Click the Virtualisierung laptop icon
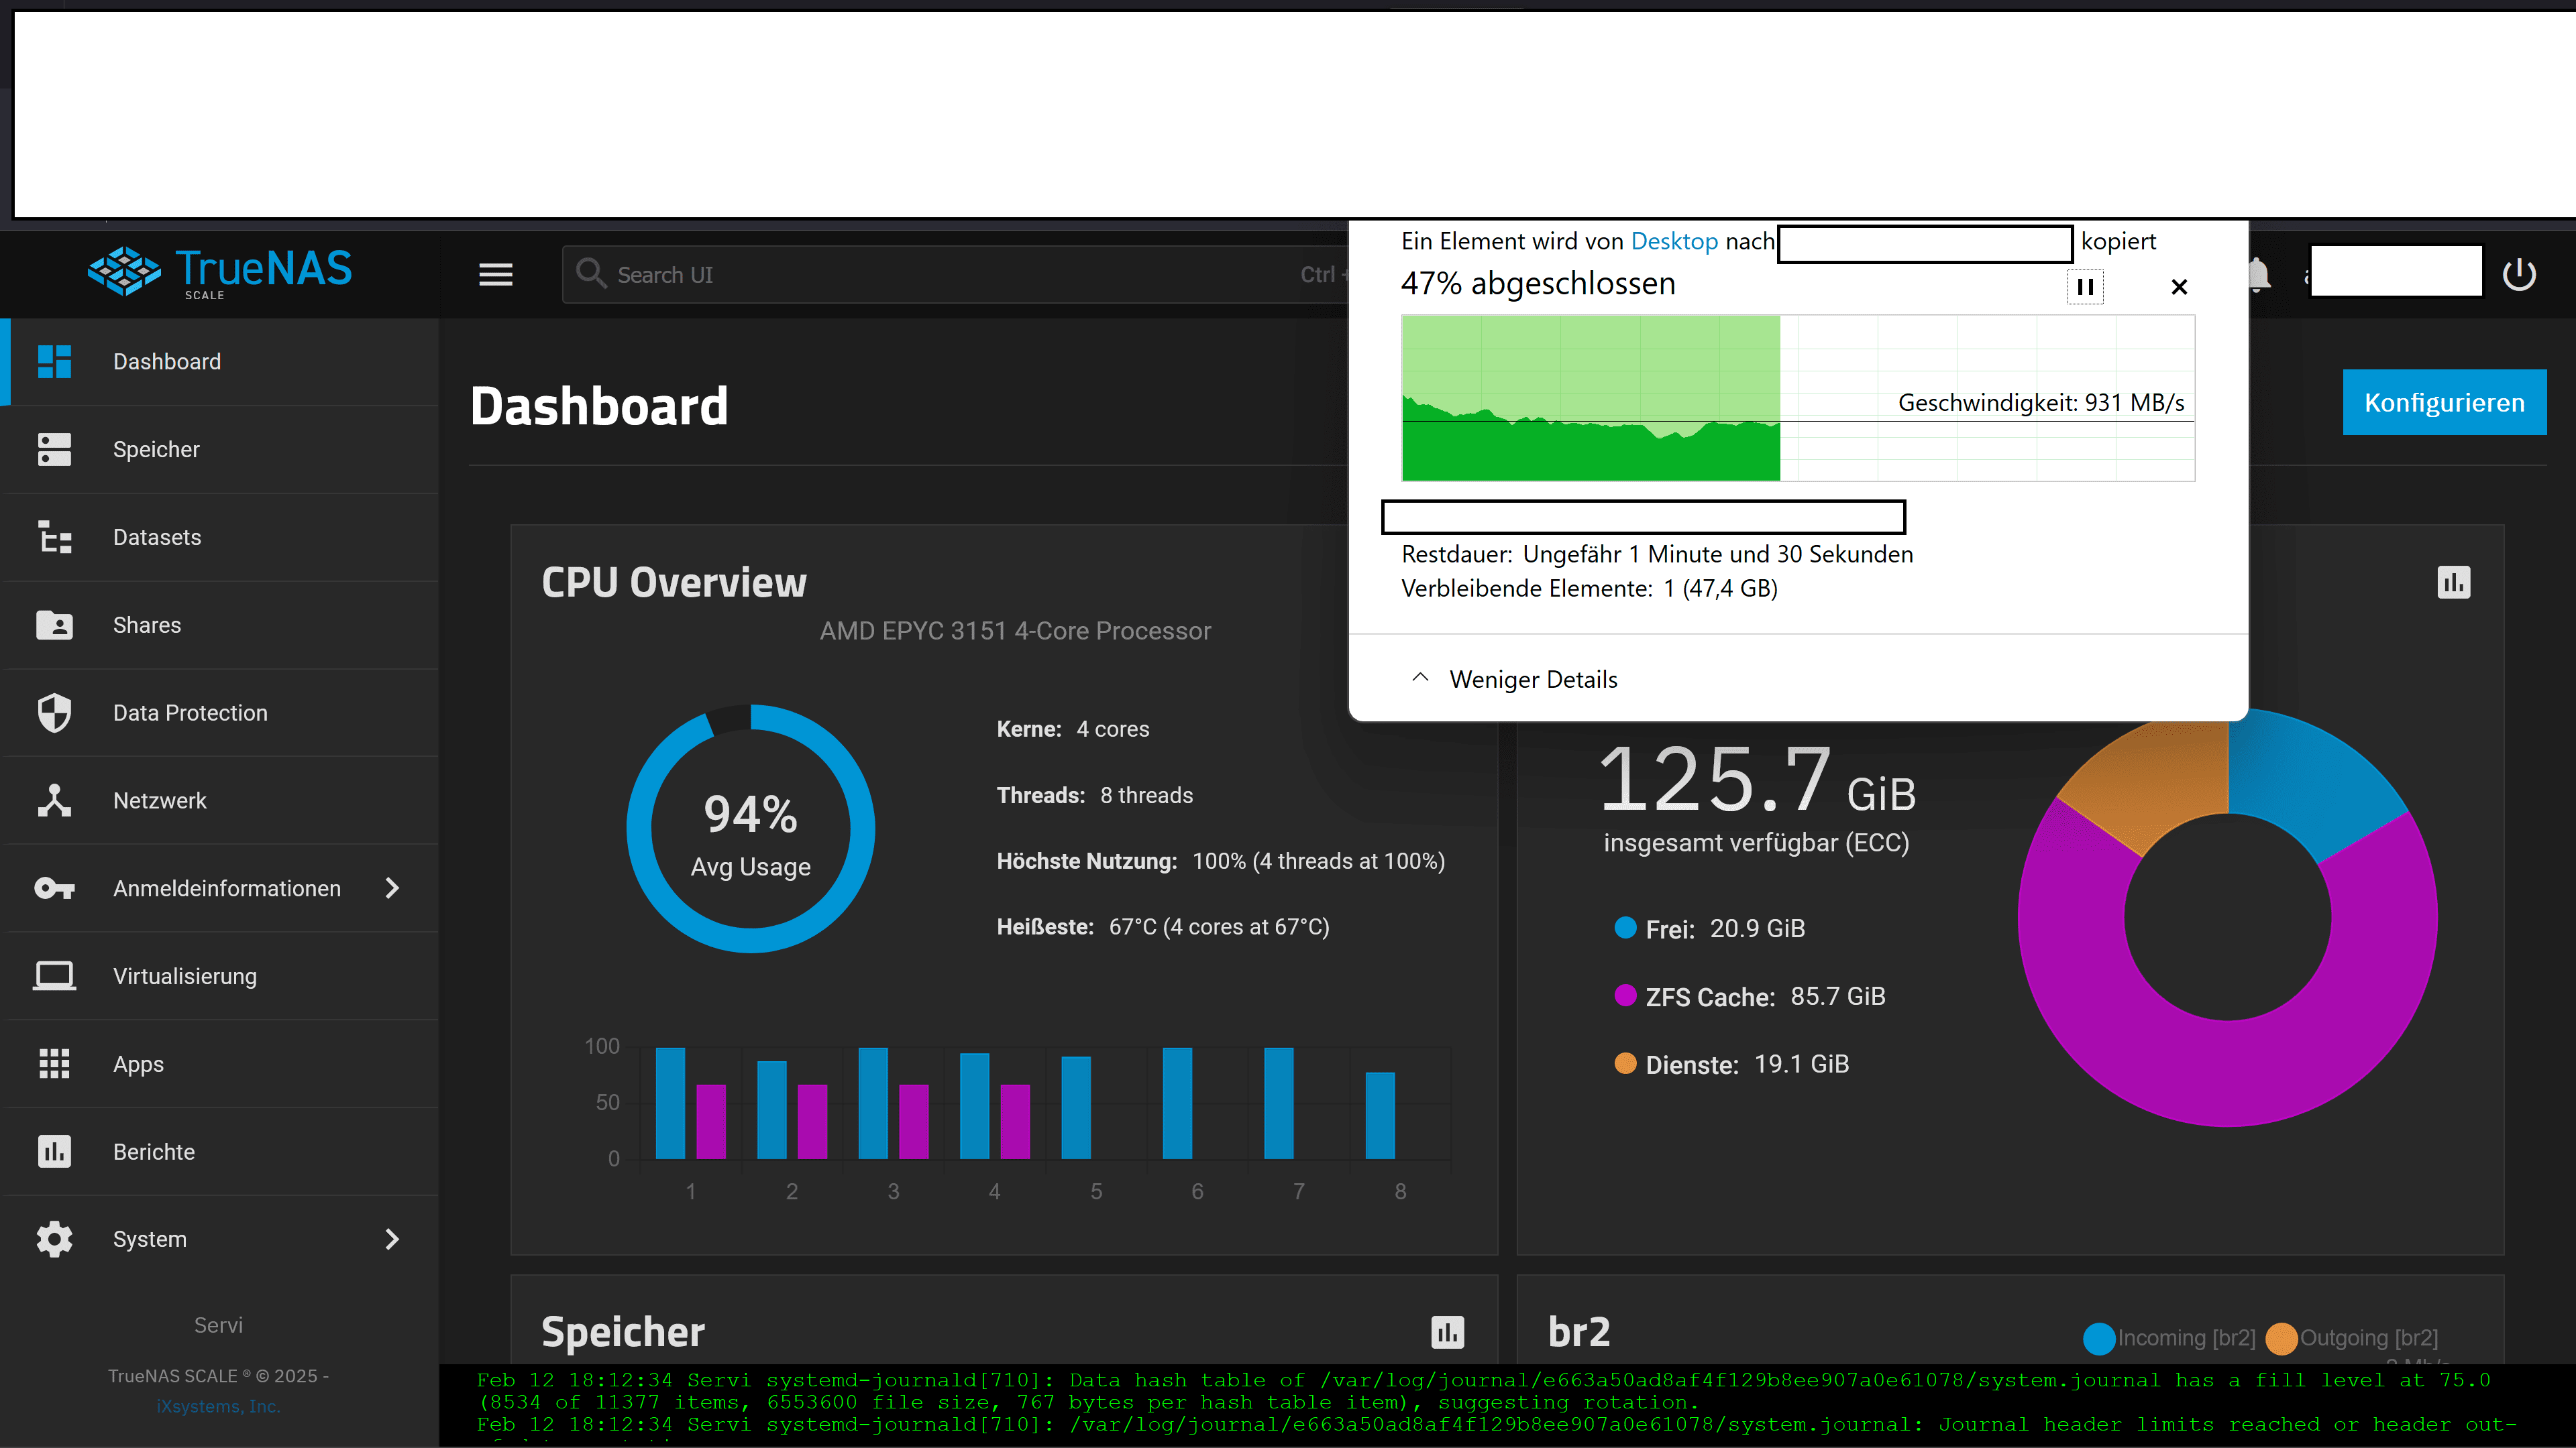Viewport: 2576px width, 1448px height. [54, 976]
